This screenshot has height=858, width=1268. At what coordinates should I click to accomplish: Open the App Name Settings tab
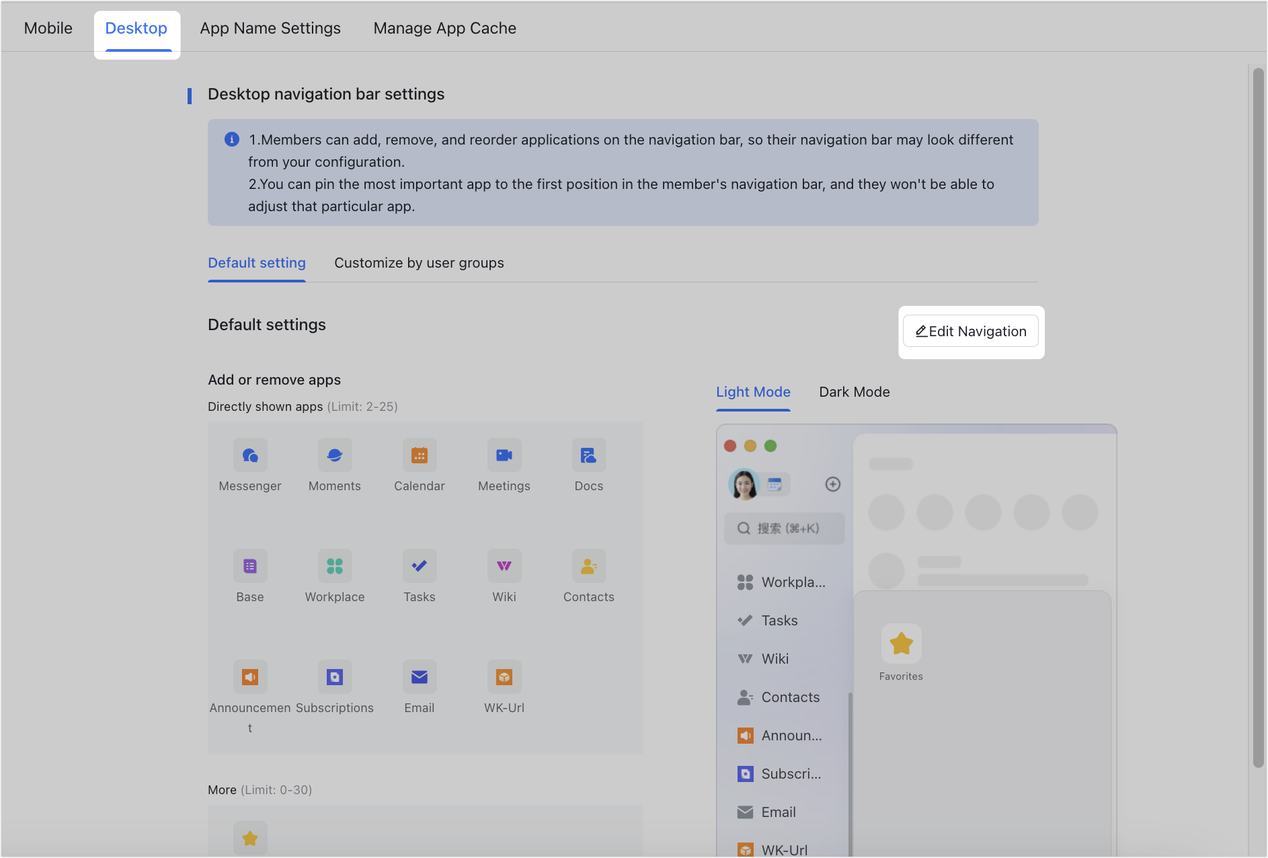click(270, 28)
